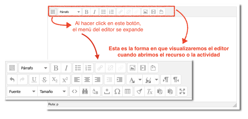
Task: Click the Omega special character icon
Action: click(117, 91)
